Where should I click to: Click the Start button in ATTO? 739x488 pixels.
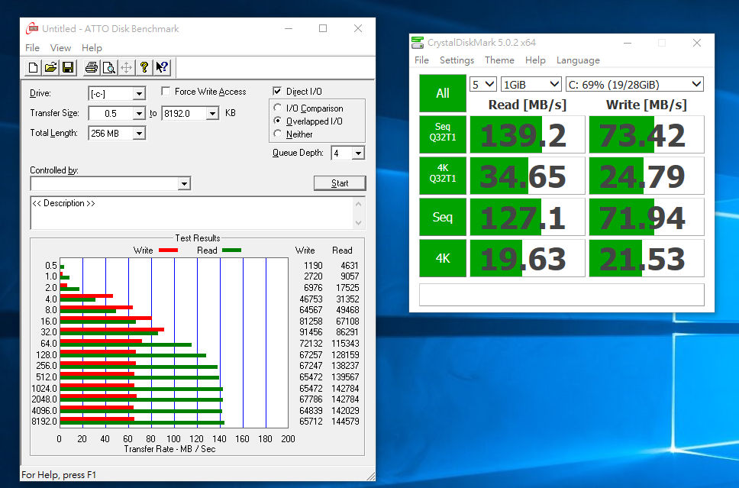pos(340,183)
